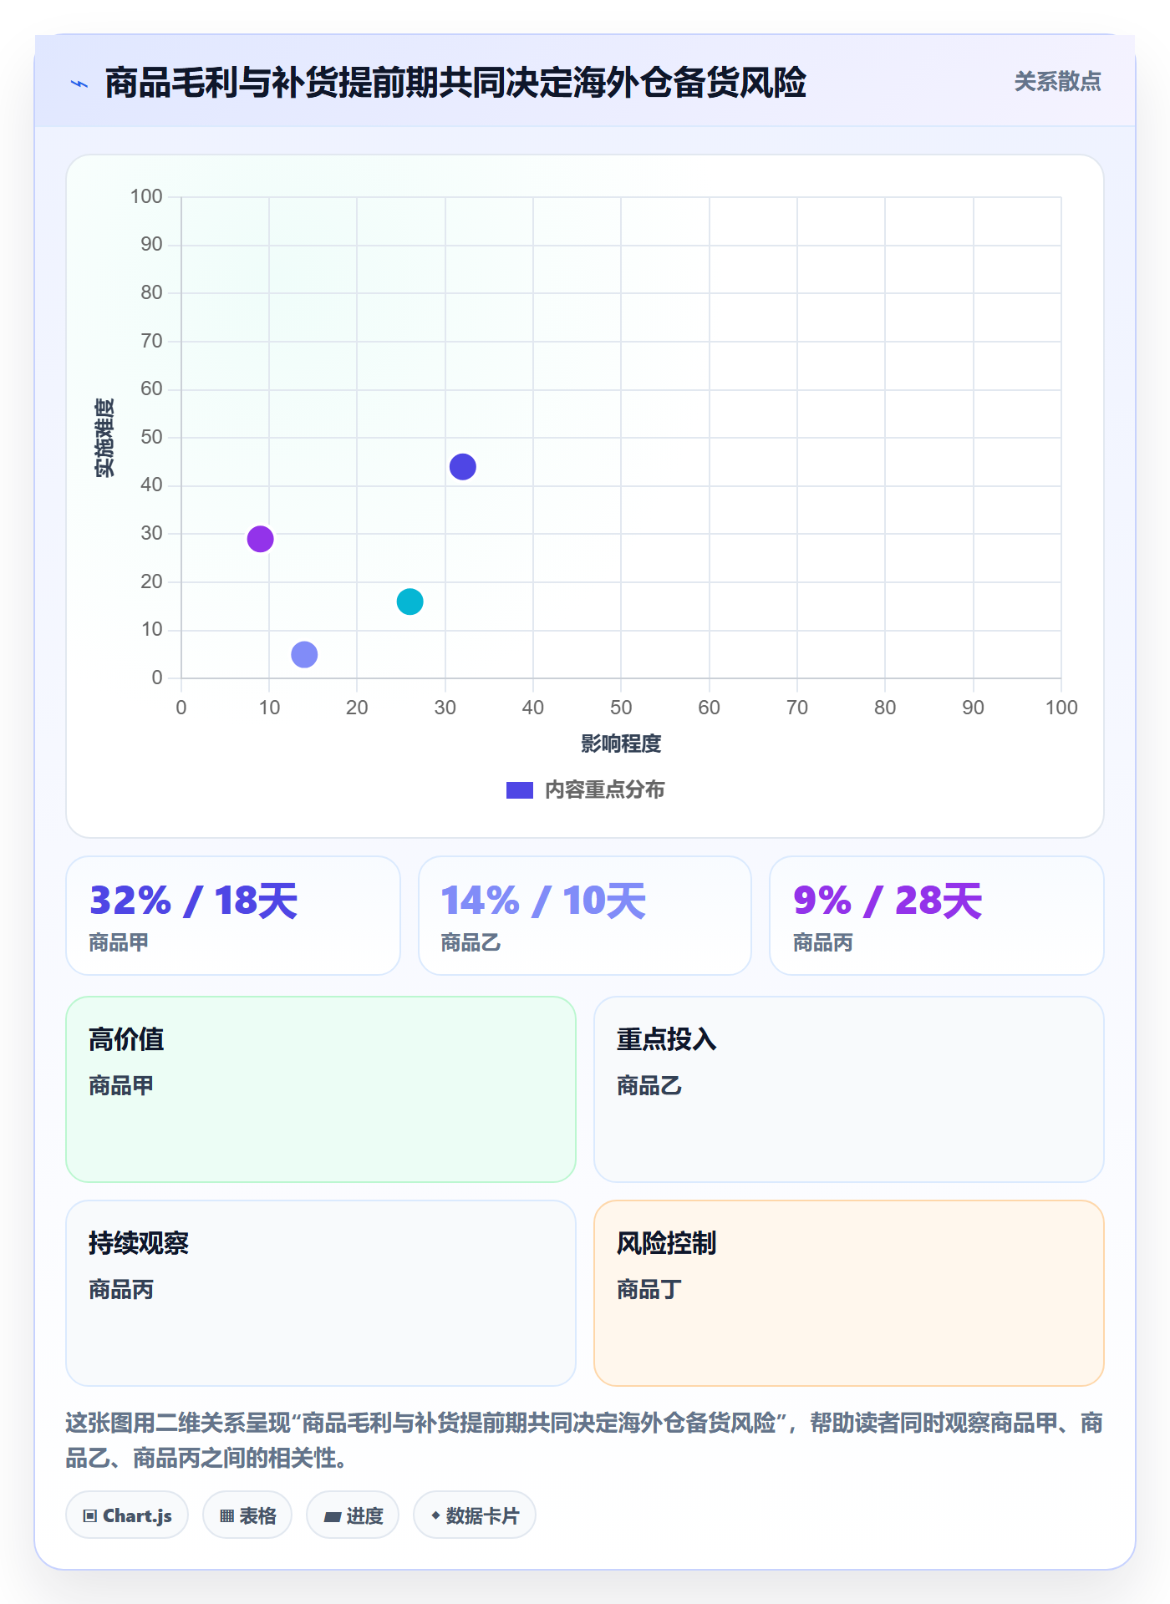Click the y-axis tick label 100
Viewport: 1170px width, 1604px height.
[x=146, y=196]
